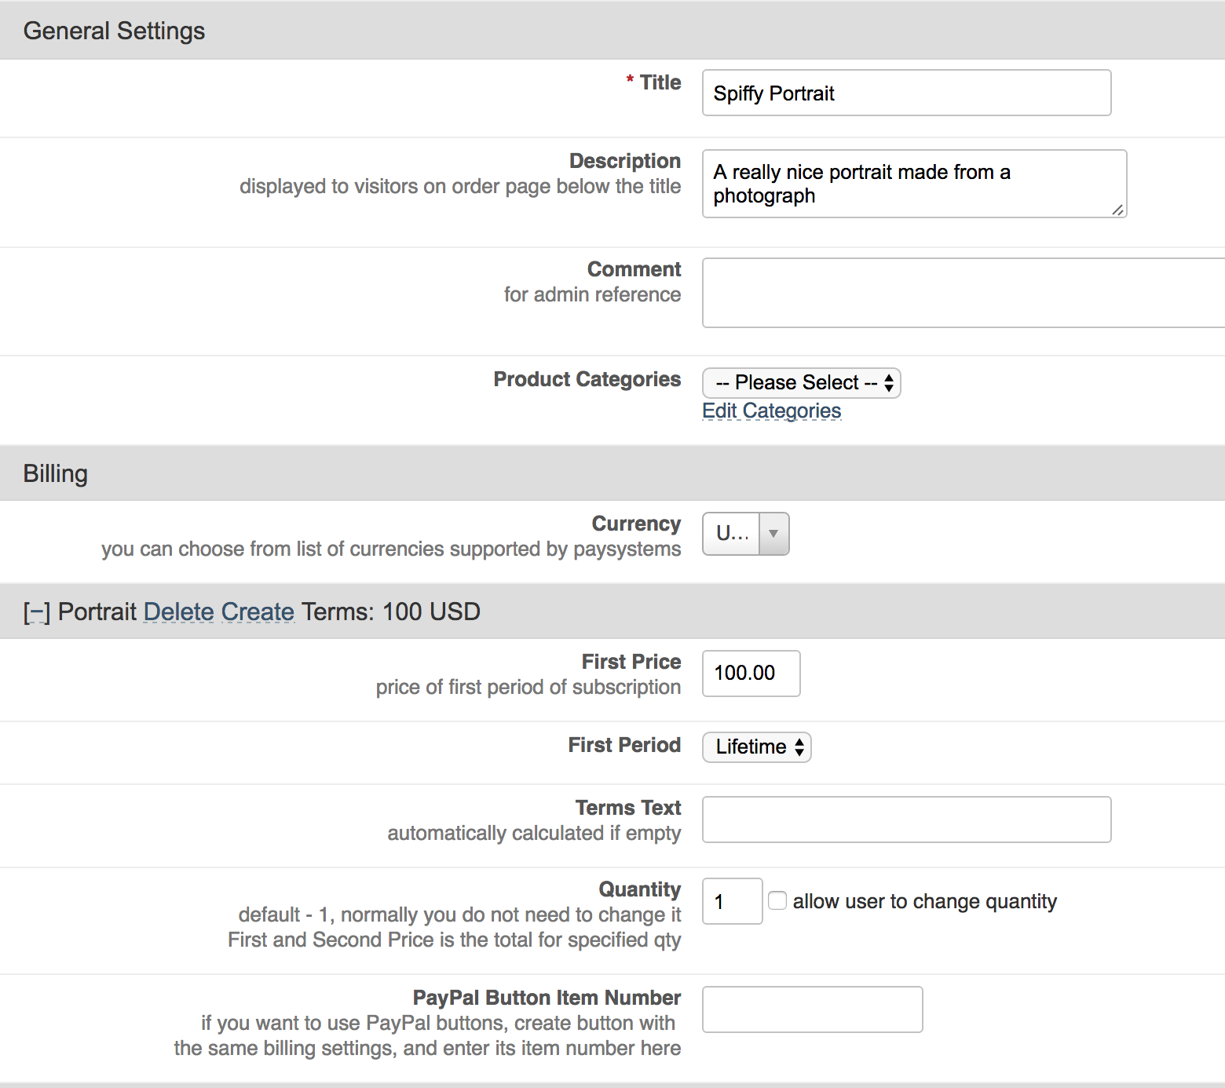
Task: Click the First Price field showing 100.00
Action: (x=751, y=674)
